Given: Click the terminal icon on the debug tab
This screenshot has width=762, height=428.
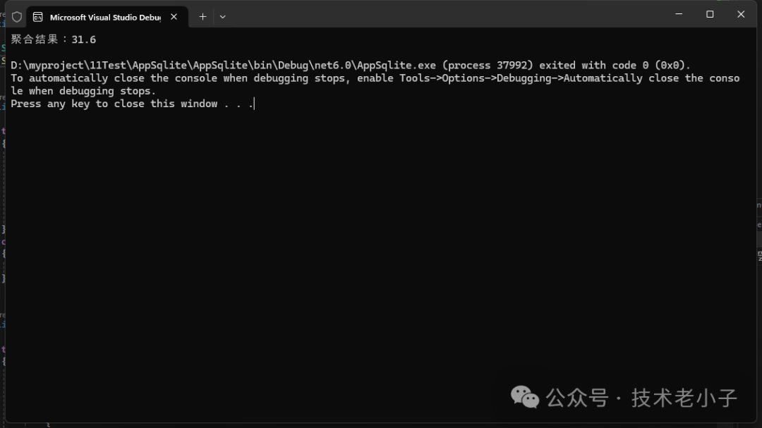Looking at the screenshot, I should (37, 17).
